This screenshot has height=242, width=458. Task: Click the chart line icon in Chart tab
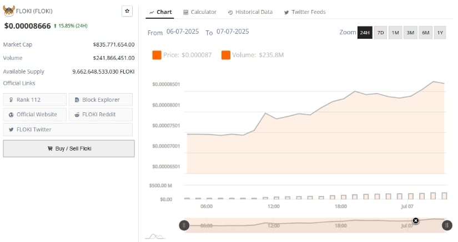tap(152, 12)
